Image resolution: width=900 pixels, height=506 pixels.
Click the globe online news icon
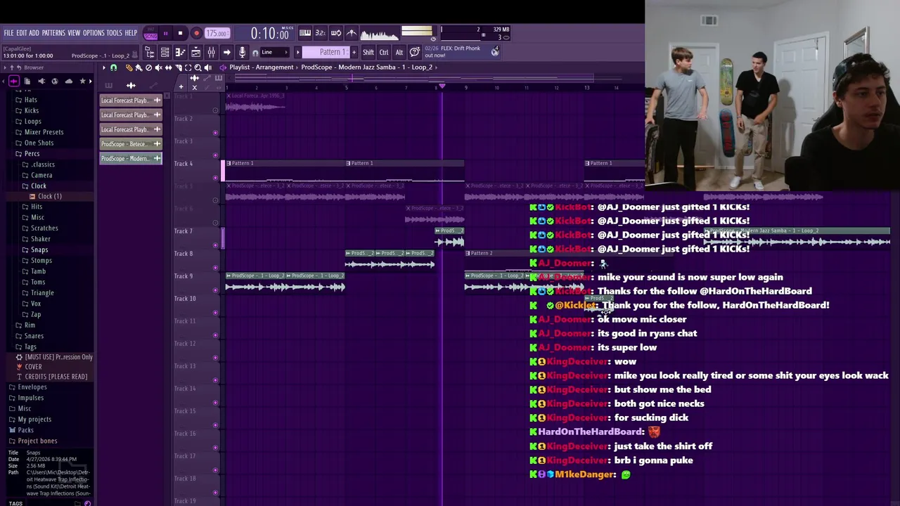(495, 51)
